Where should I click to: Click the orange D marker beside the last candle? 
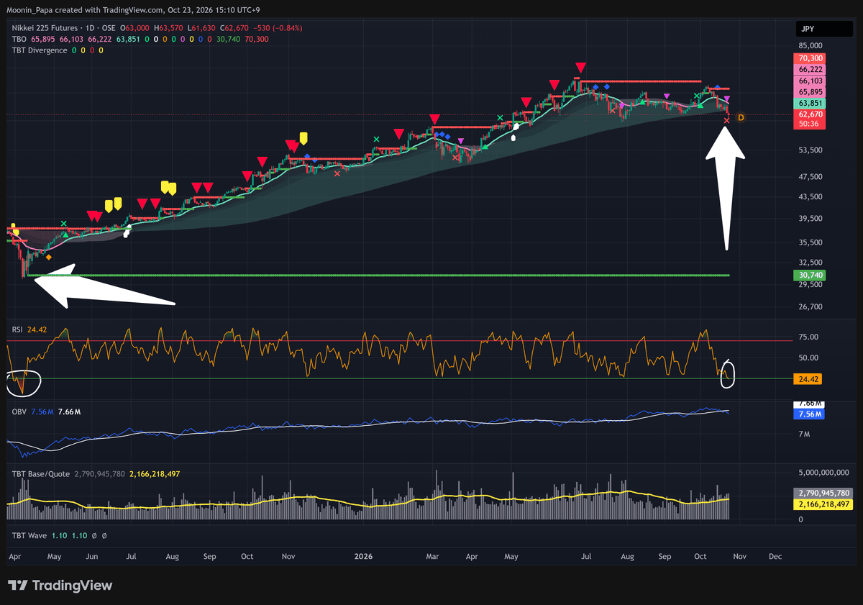(x=741, y=117)
